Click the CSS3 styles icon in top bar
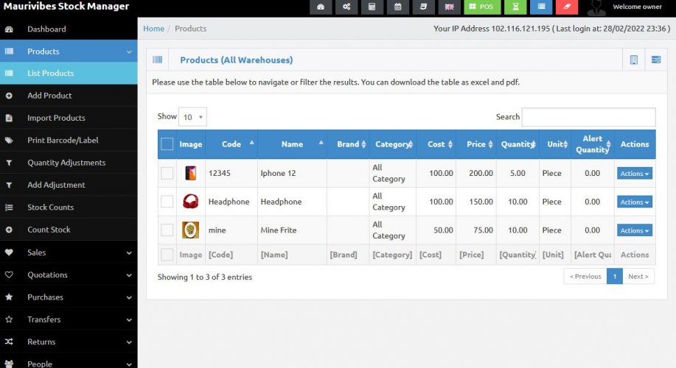The image size is (676, 368). pyautogui.click(x=423, y=7)
